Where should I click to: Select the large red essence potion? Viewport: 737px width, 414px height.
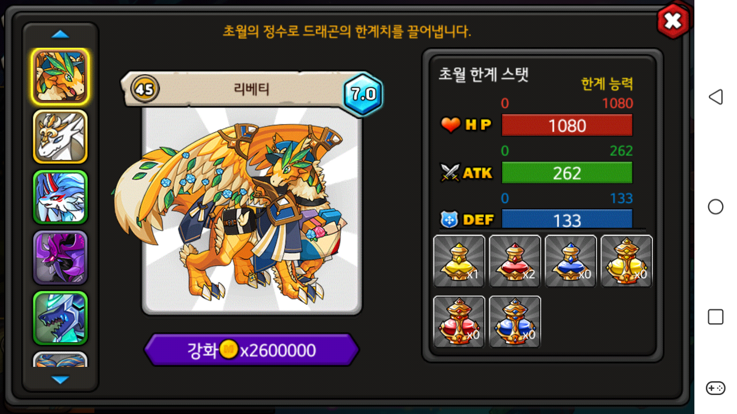click(x=459, y=321)
